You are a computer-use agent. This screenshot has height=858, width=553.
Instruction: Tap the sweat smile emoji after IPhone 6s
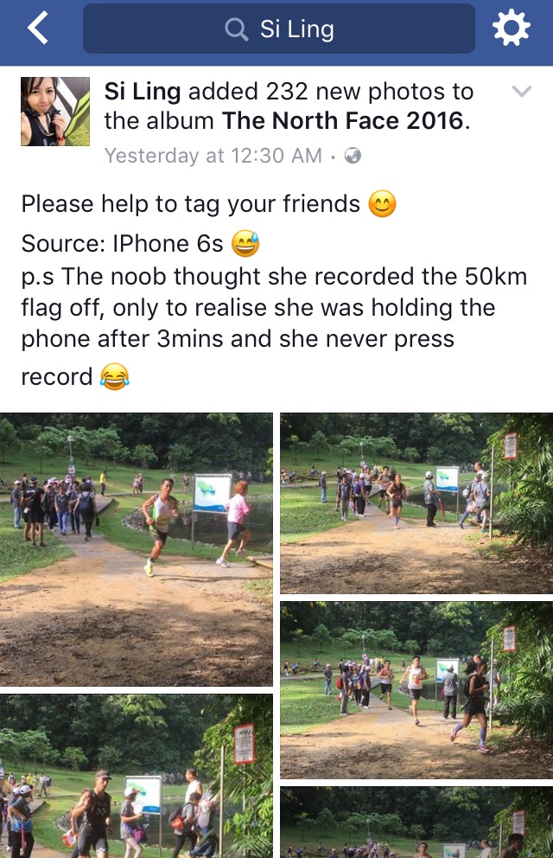pos(245,244)
